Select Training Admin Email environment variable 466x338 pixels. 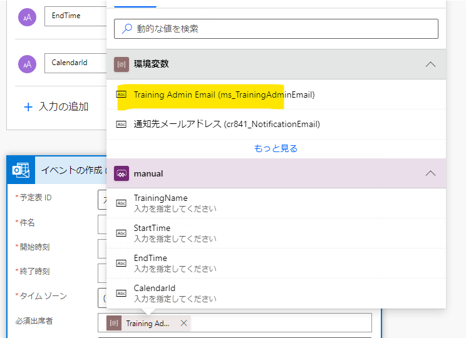tap(276, 95)
